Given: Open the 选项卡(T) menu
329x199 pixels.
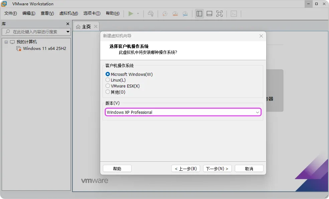Looking at the screenshot, I should pyautogui.click(x=92, y=13).
